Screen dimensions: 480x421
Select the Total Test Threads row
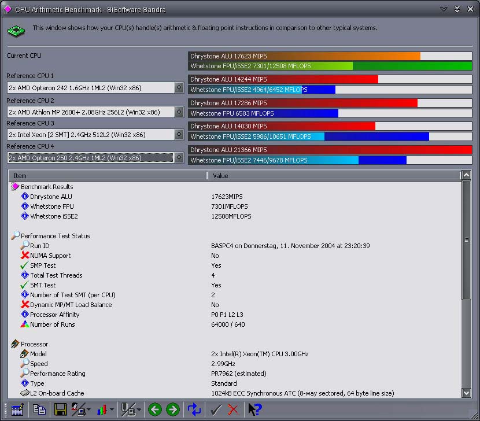tap(235, 275)
